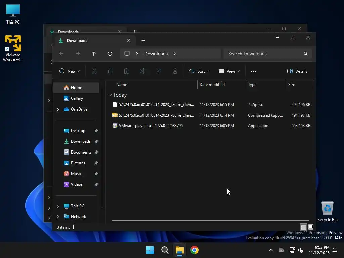Screen dimensions: 344x258
Task: Sort by Date modified column header
Action: pos(222,85)
